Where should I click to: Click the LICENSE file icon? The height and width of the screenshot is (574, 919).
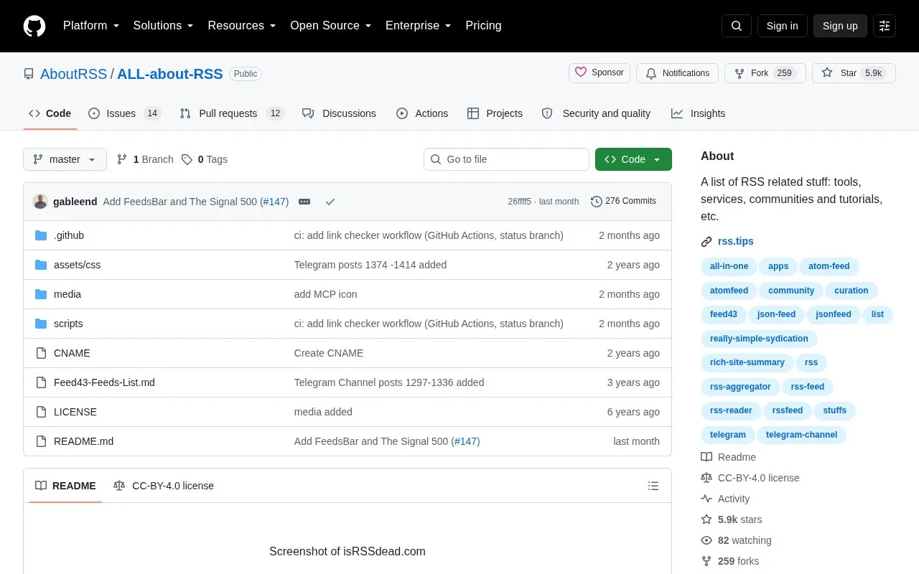tap(41, 412)
